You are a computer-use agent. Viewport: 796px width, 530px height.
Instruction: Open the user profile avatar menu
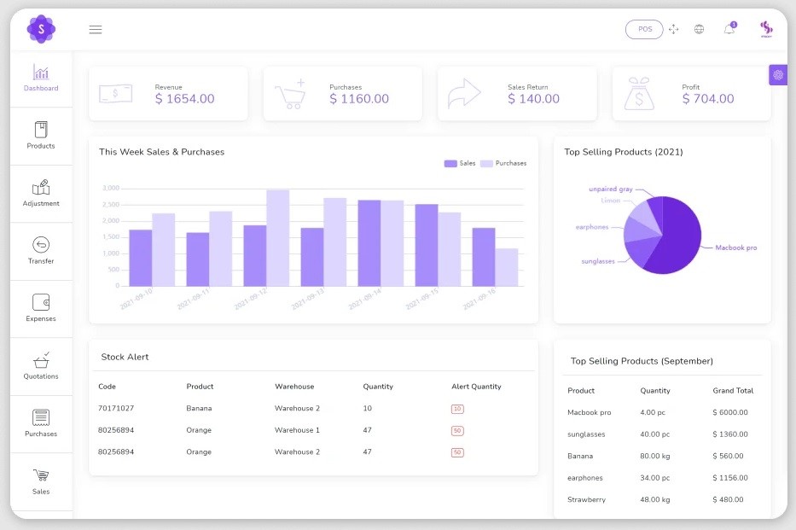click(766, 29)
